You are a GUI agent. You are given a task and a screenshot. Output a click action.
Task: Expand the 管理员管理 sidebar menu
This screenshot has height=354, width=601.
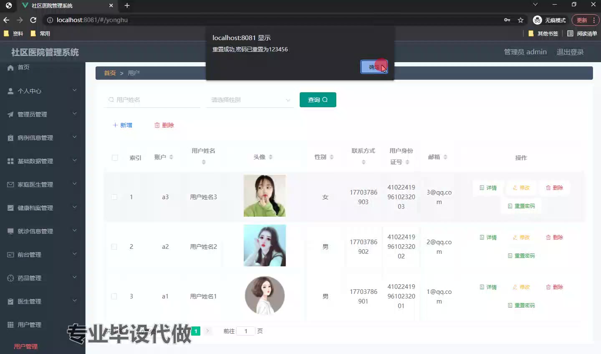pyautogui.click(x=74, y=114)
